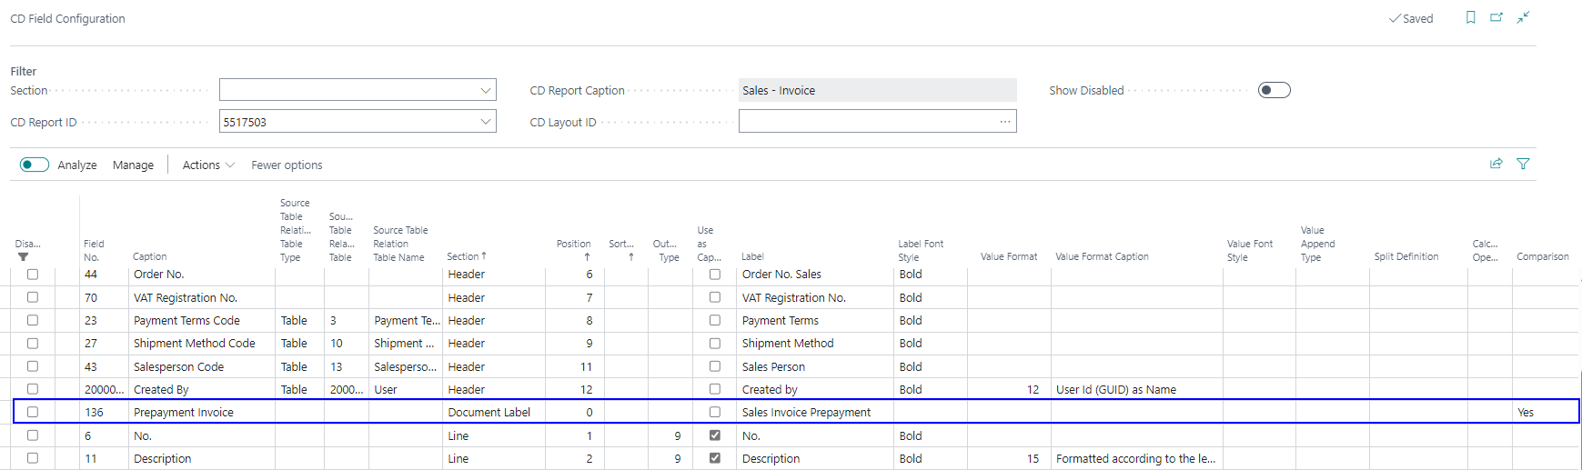Tick Disabled checkbox for Payment Terms Code row
This screenshot has width=1582, height=470.
click(33, 320)
